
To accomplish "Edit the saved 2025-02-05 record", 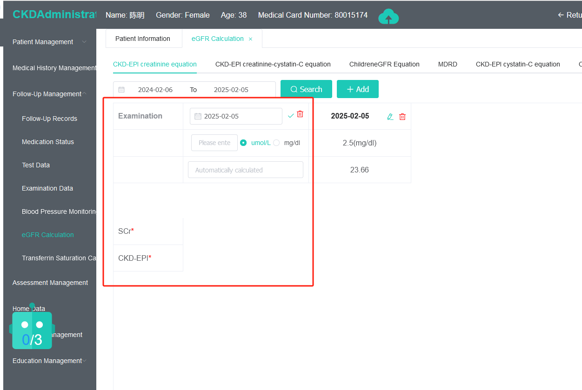I will tap(390, 117).
